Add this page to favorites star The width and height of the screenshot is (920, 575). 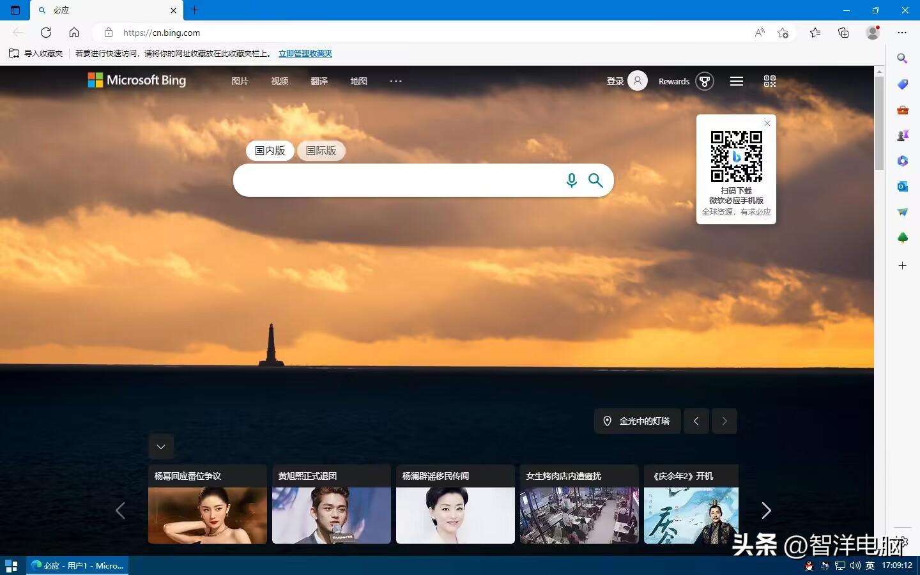pyautogui.click(x=783, y=33)
